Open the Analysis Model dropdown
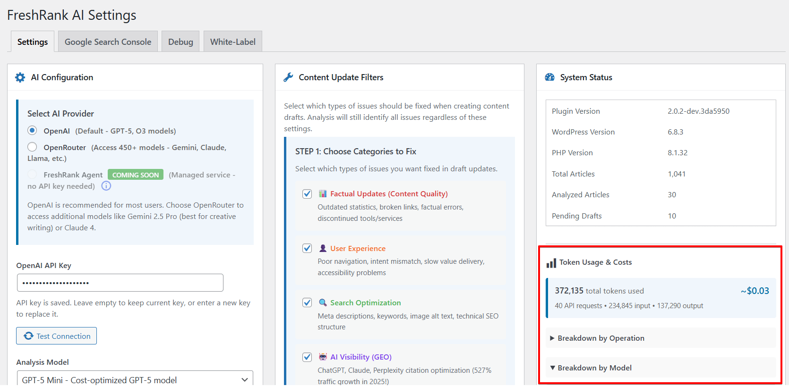Viewport: 789px width, 386px height. pos(135,379)
